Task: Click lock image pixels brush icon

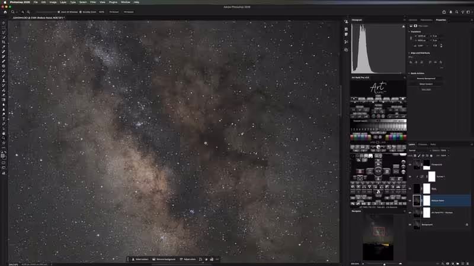Action: (419, 155)
